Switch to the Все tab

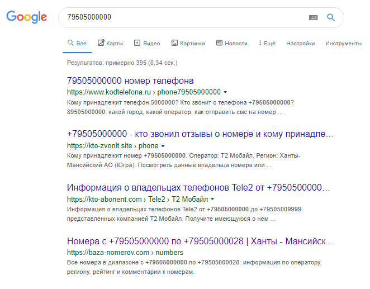[77, 44]
